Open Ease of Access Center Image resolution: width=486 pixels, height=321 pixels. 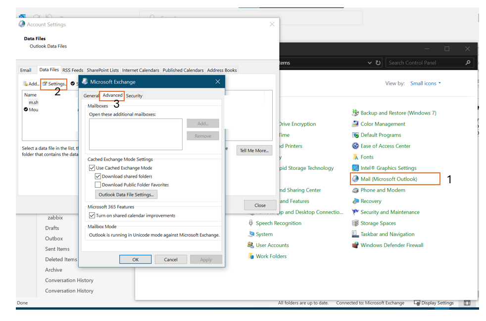click(x=381, y=146)
